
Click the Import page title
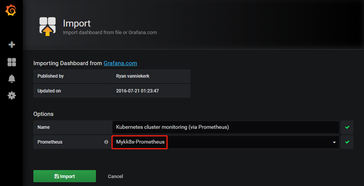[x=77, y=23]
